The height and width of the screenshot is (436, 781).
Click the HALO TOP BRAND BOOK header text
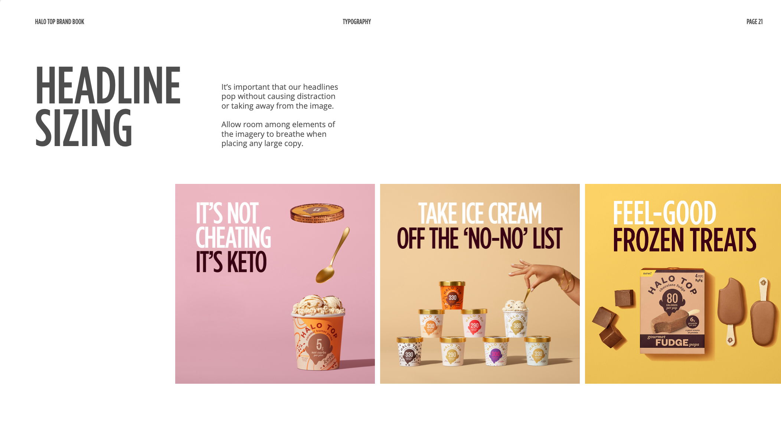[x=59, y=22]
